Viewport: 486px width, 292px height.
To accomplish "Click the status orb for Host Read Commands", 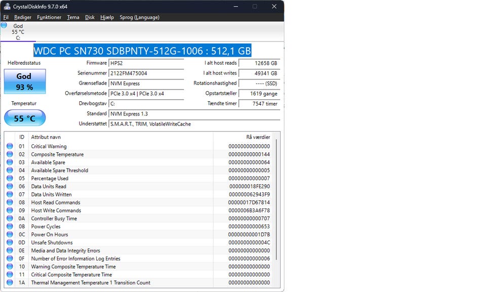I will click(x=10, y=202).
